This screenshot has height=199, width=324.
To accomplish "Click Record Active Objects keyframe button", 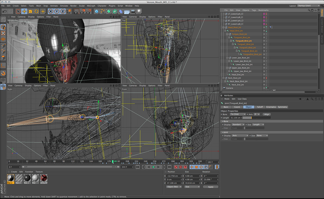I will click(176, 167).
